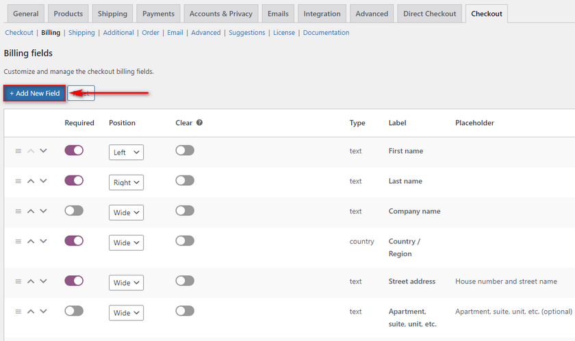Screen dimensions: 575x341
Task: Go to Checkout sub-section link
Action: [19, 32]
